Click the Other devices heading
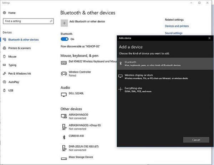This screenshot has height=165, width=214. coord(71,109)
